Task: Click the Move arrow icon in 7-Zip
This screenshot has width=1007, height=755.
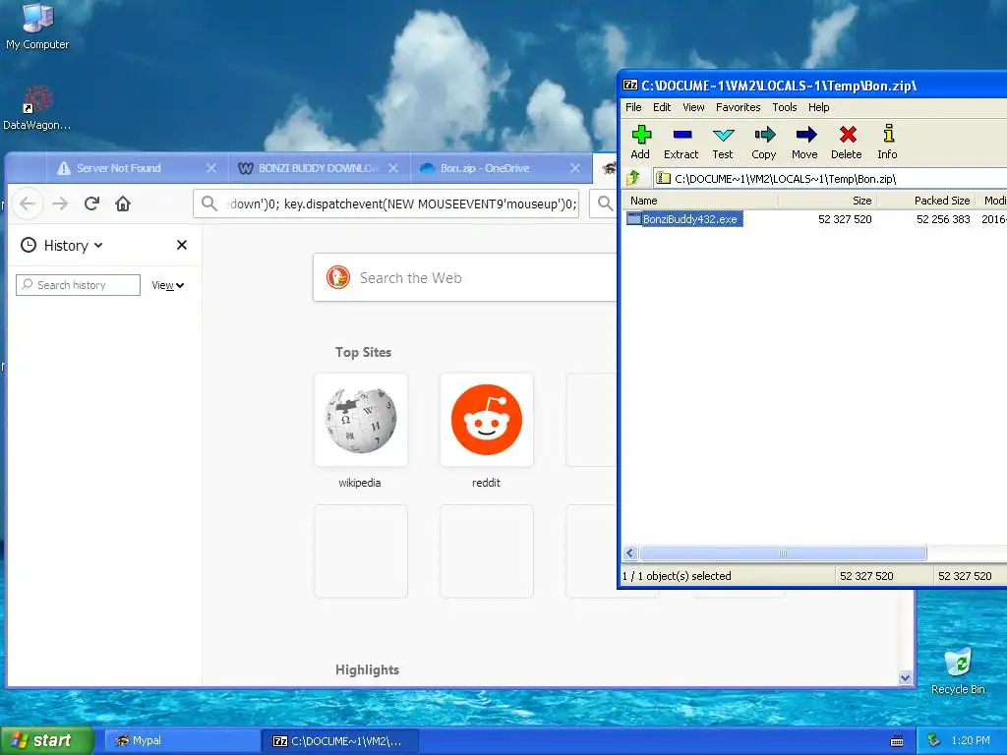Action: point(804,142)
